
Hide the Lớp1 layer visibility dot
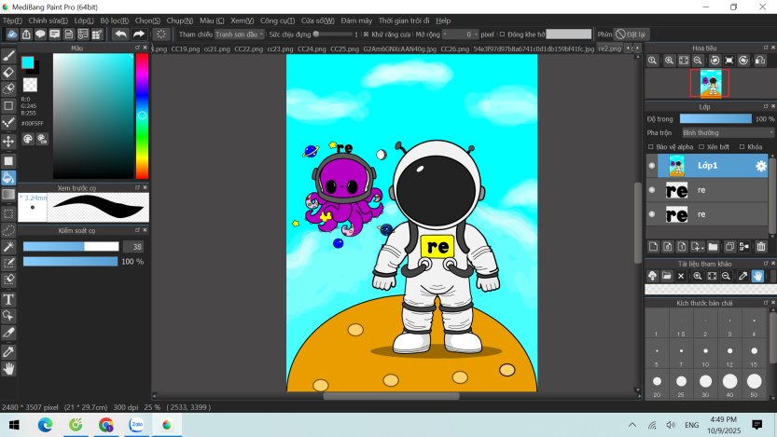tap(652, 166)
